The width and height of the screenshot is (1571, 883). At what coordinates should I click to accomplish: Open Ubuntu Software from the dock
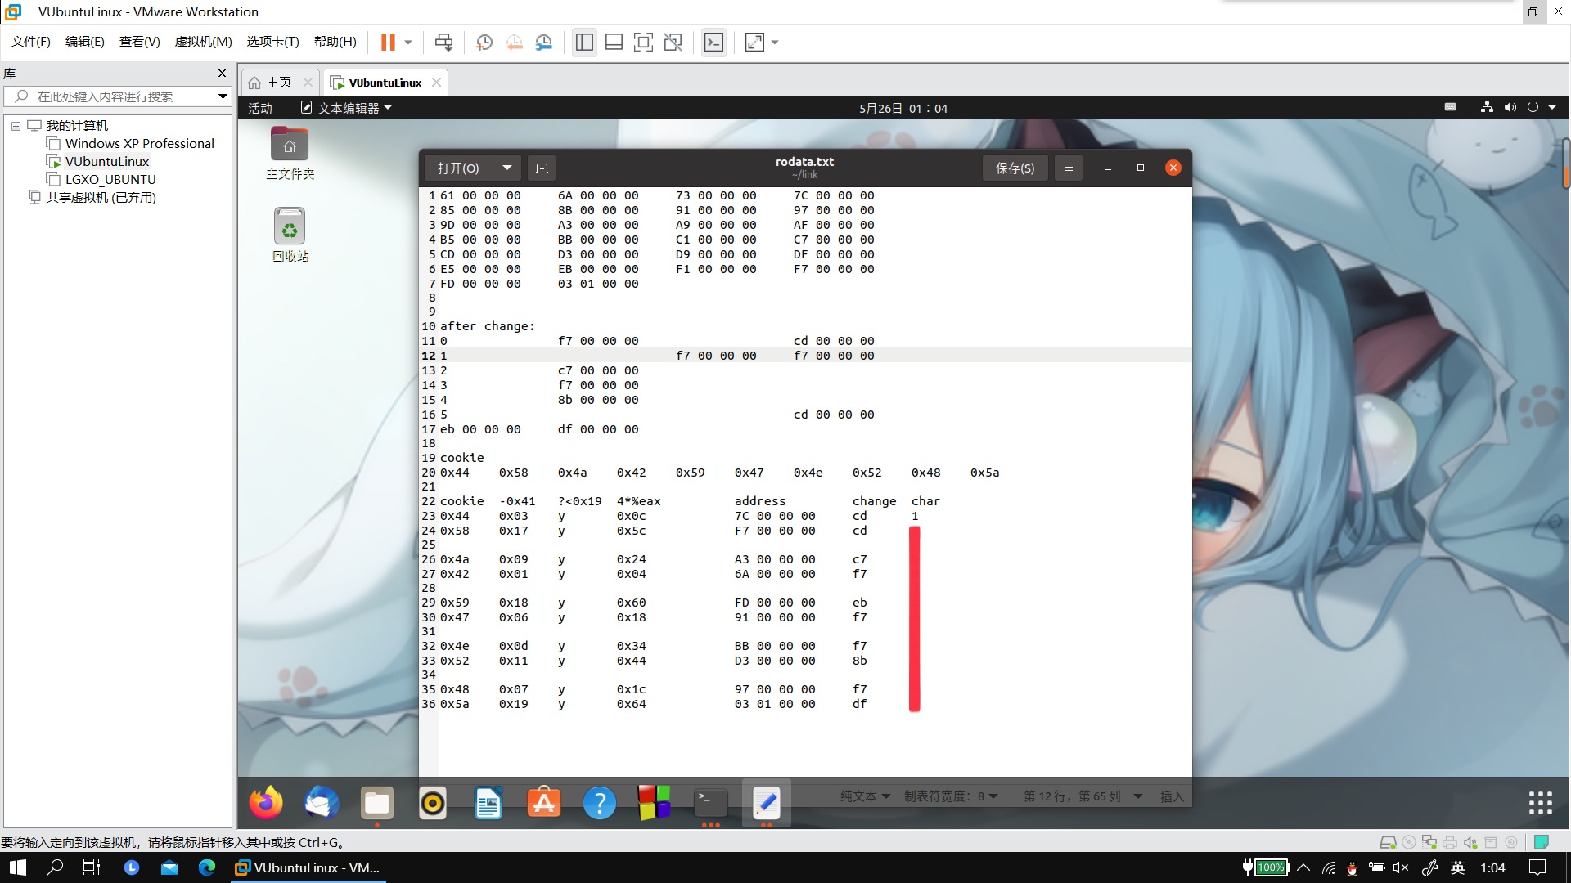pyautogui.click(x=544, y=803)
